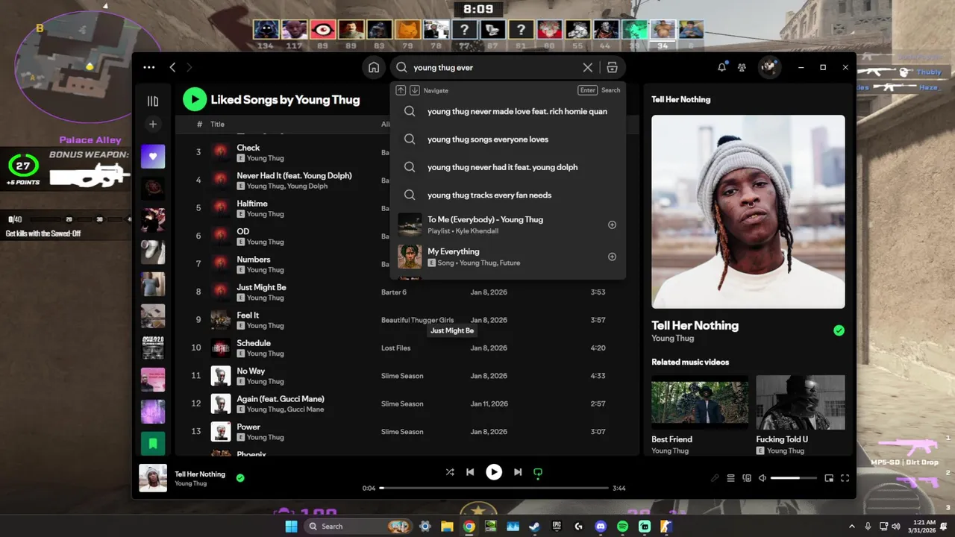
Task: Open Barter 6 album link on Just Might Be
Action: pyautogui.click(x=394, y=292)
